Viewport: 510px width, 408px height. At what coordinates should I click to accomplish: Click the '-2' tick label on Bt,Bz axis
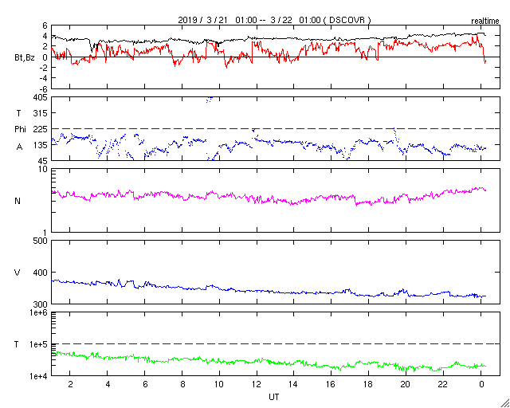pyautogui.click(x=43, y=68)
